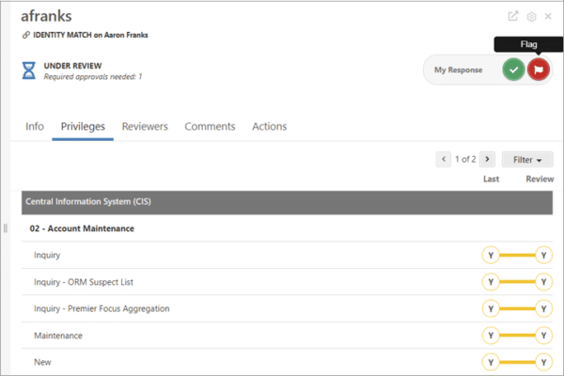564x376 pixels.
Task: Select the Actions tab
Action: point(269,126)
